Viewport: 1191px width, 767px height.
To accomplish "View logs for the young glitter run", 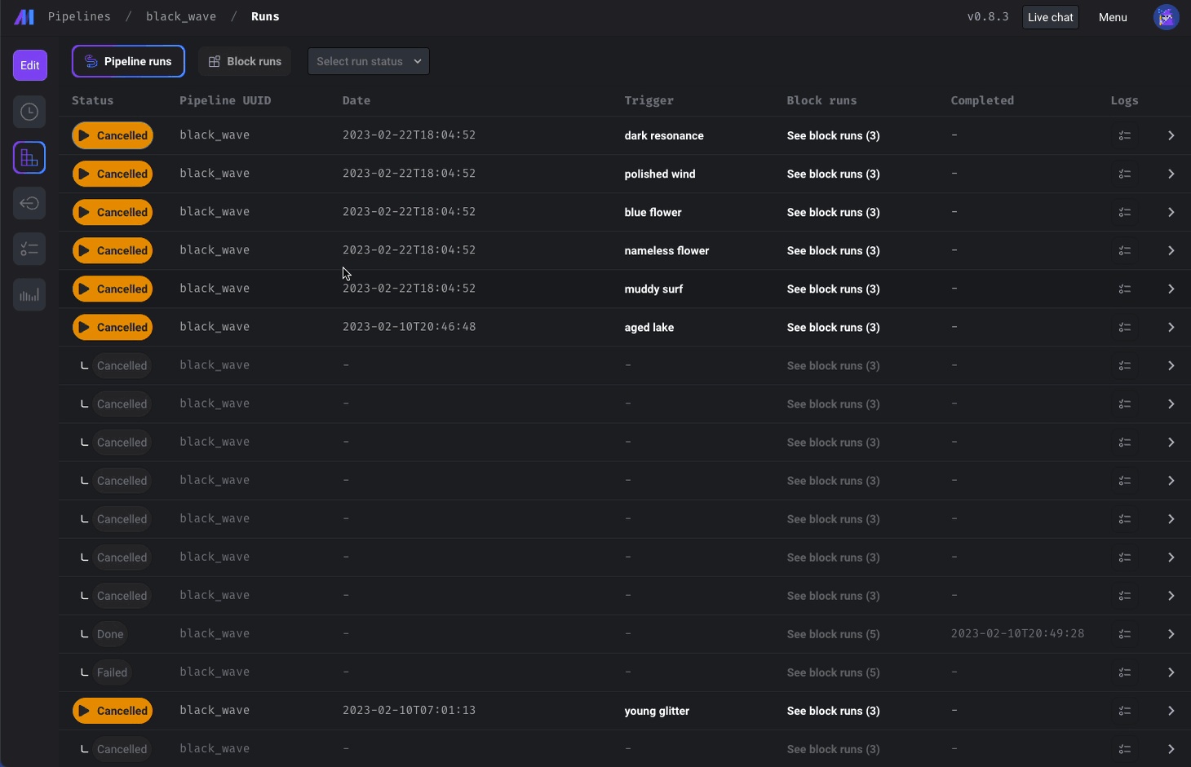I will (1125, 711).
